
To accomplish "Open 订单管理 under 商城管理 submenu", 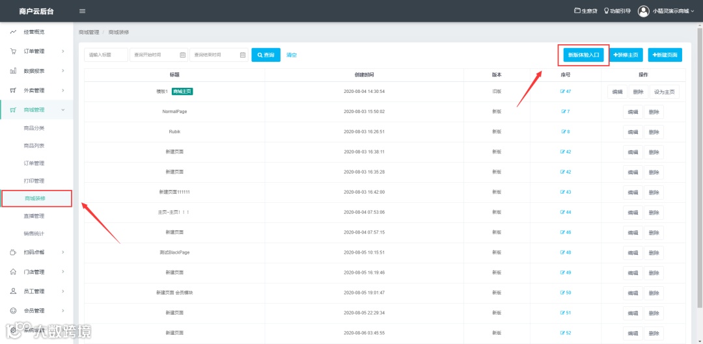I will click(x=34, y=163).
